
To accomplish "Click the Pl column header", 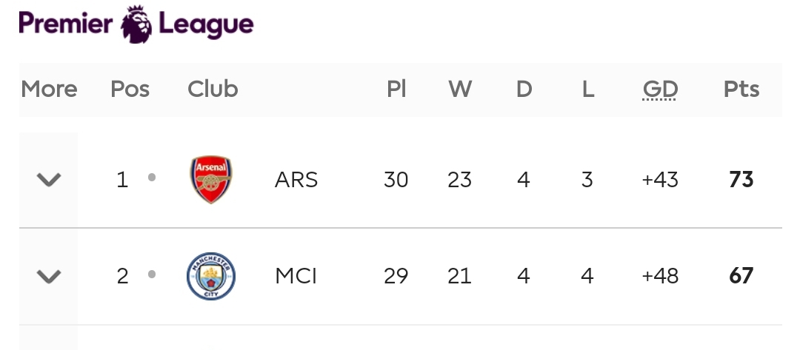I will (x=396, y=89).
